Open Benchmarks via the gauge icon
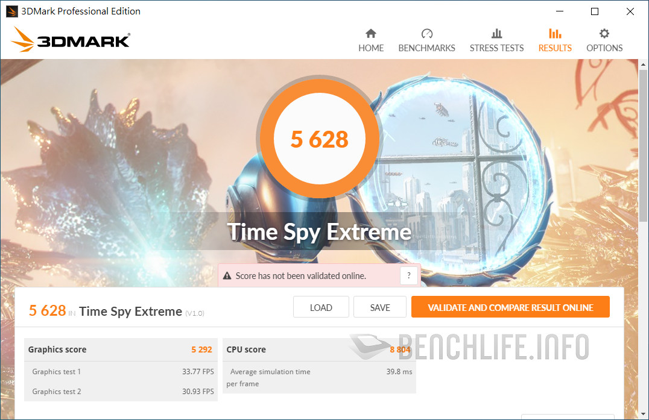 pyautogui.click(x=426, y=33)
